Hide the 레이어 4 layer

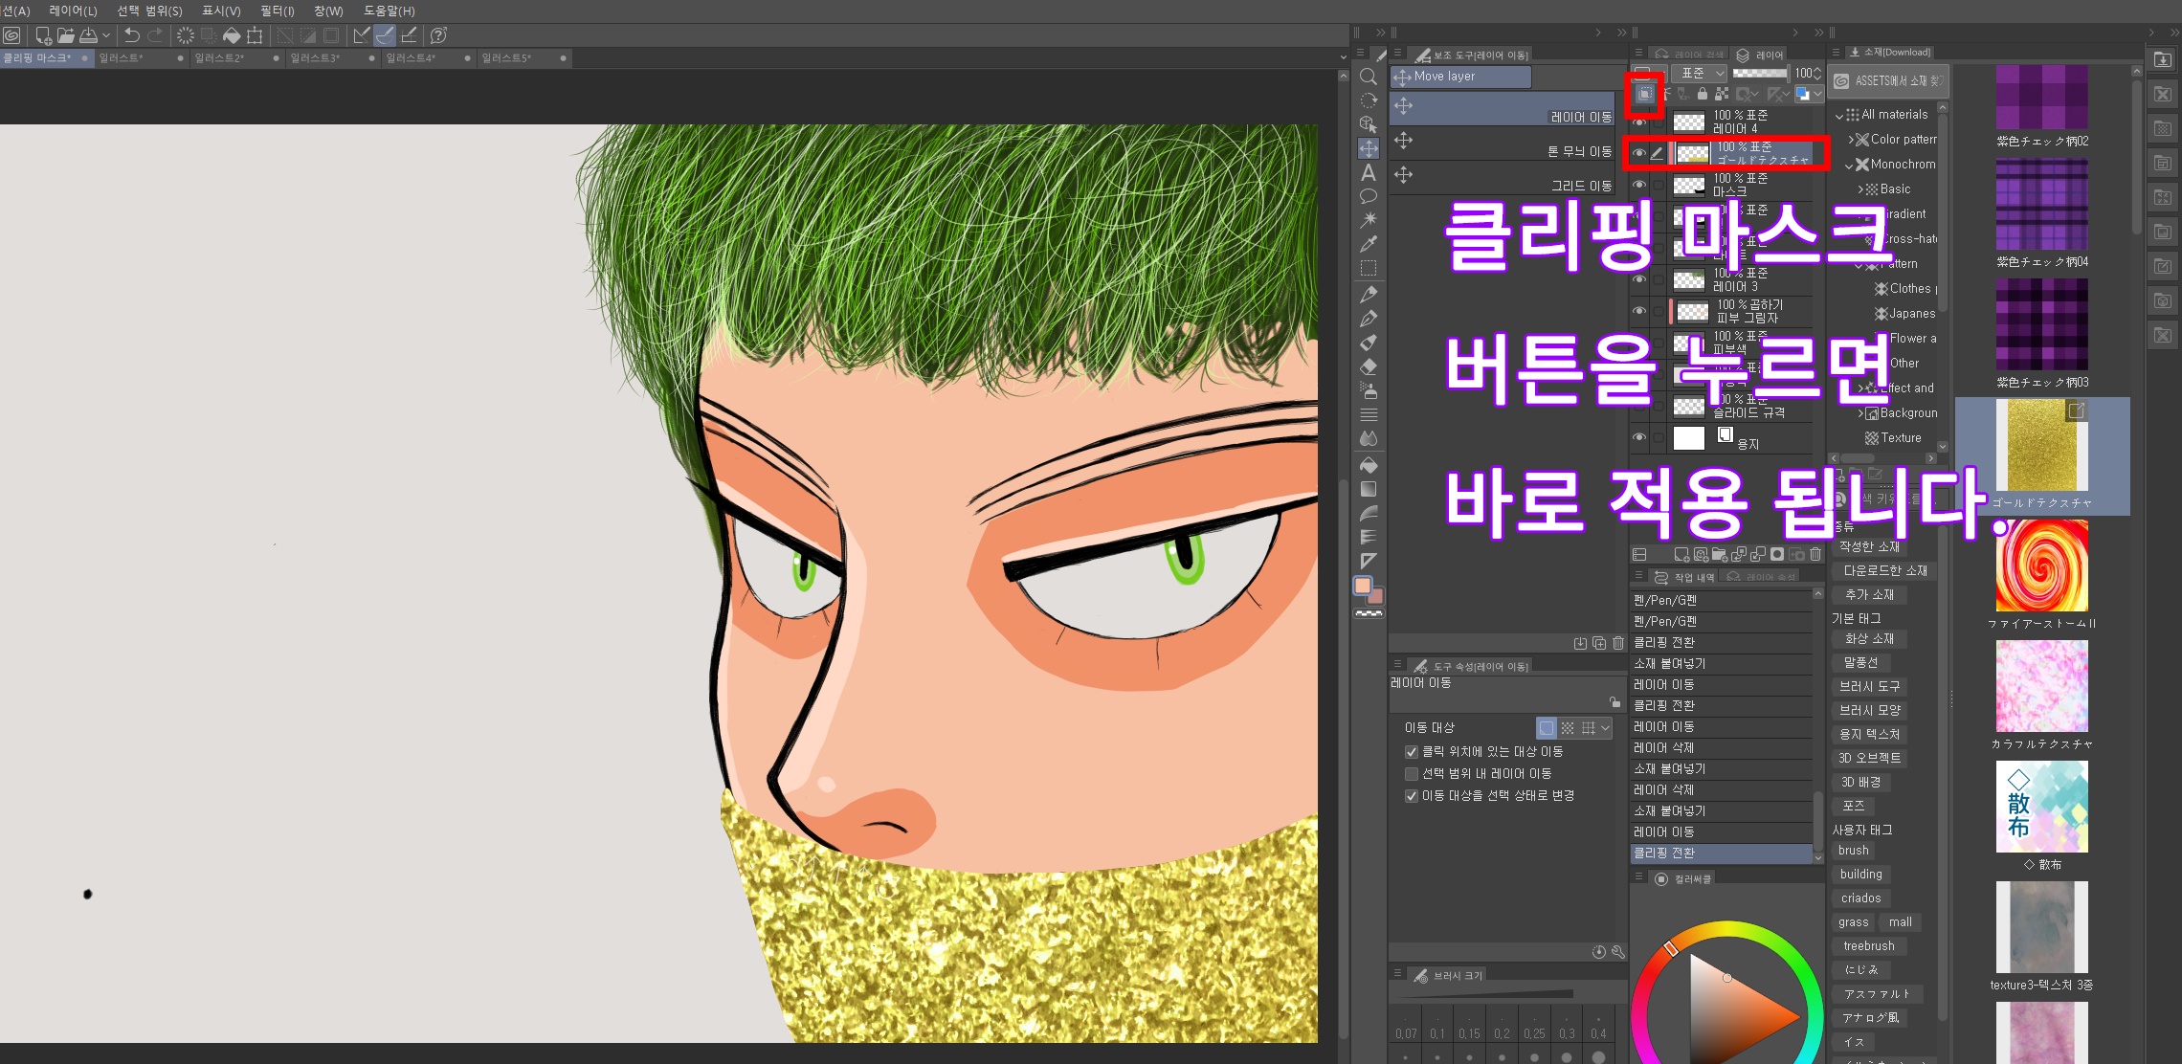[1638, 122]
